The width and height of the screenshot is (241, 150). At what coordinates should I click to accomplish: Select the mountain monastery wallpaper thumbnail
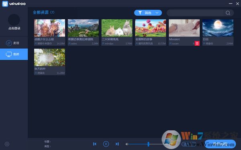(x=83, y=28)
